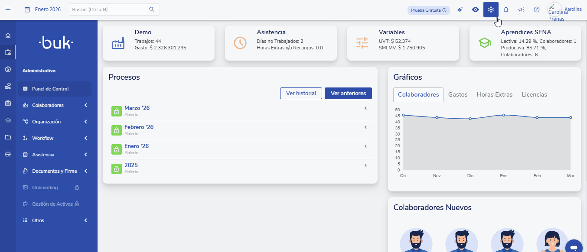This screenshot has width=587, height=252.
Task: Expand the Documentos y Firma menu
Action: (86, 171)
